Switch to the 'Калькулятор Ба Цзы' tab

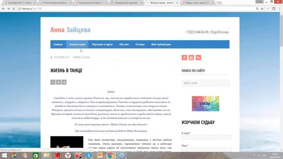coord(91,3)
